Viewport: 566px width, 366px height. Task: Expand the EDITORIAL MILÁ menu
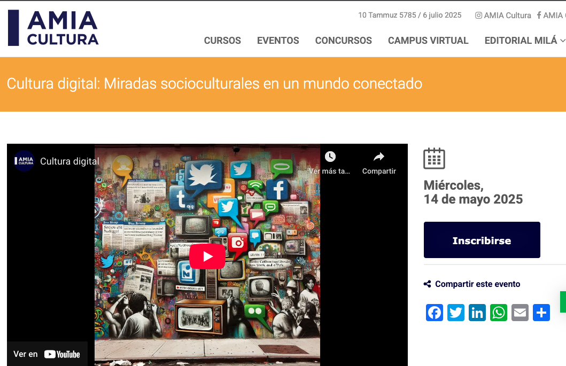[521, 41]
